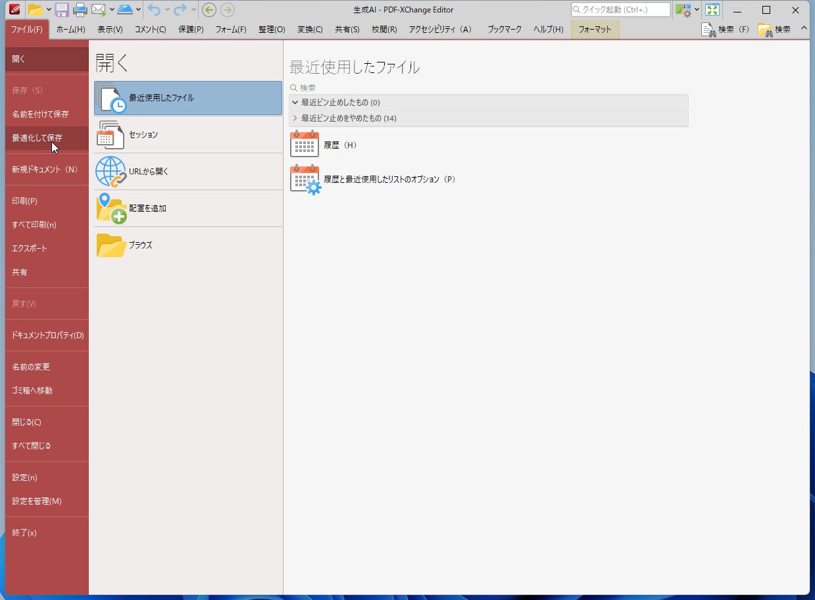Expand the 最近ピン止めをやめたもの (14) group
The image size is (815, 600).
pos(295,118)
